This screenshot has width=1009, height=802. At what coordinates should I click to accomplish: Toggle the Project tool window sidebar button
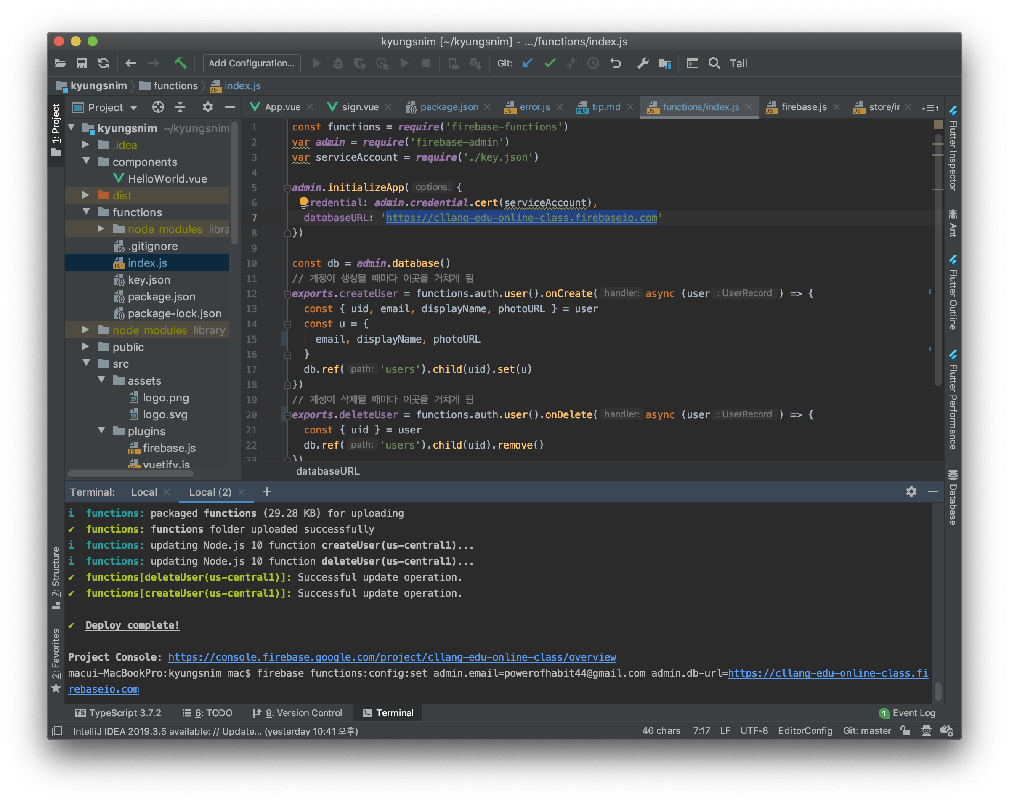coord(56,129)
